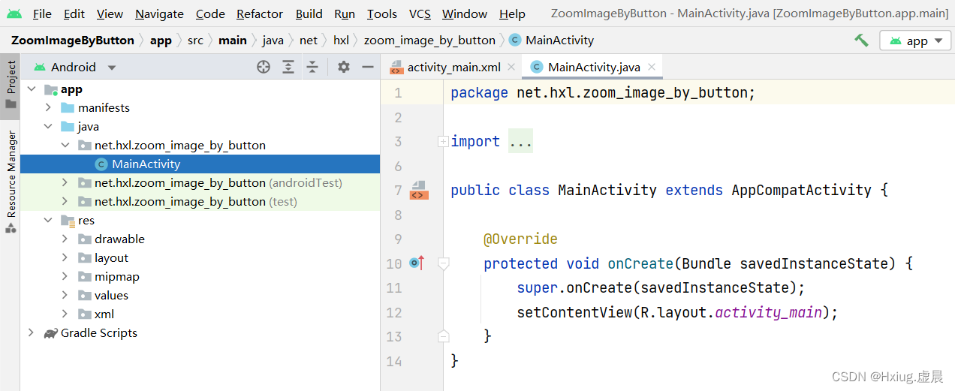Viewport: 955px width, 391px height.
Task: Open the app run configuration dropdown
Action: tap(915, 41)
